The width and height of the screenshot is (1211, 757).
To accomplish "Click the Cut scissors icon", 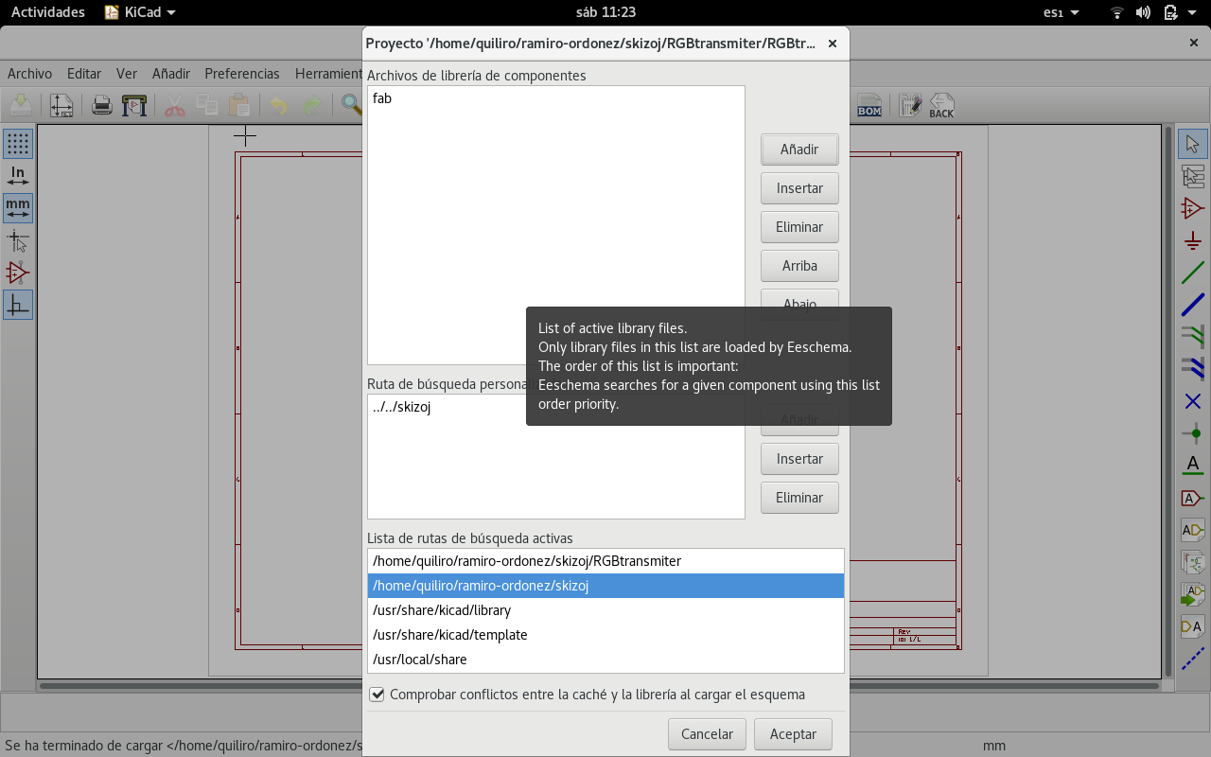I will pos(175,105).
